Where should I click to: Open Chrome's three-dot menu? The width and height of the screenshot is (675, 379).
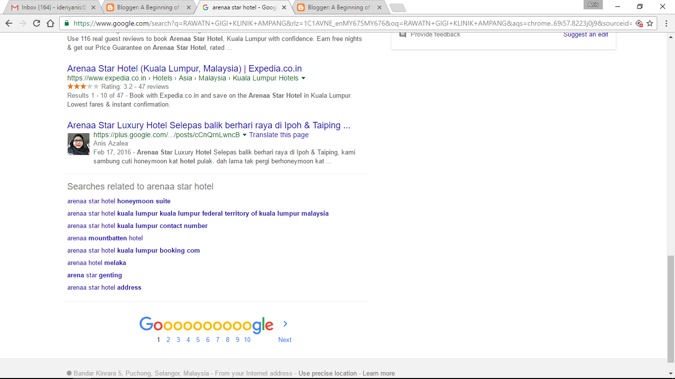[x=665, y=23]
